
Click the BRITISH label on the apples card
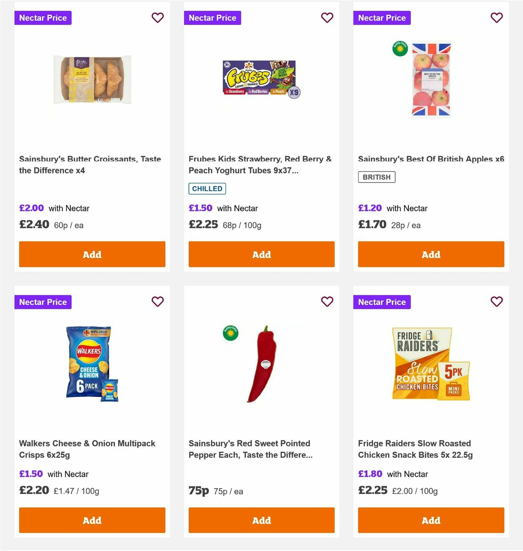click(377, 177)
